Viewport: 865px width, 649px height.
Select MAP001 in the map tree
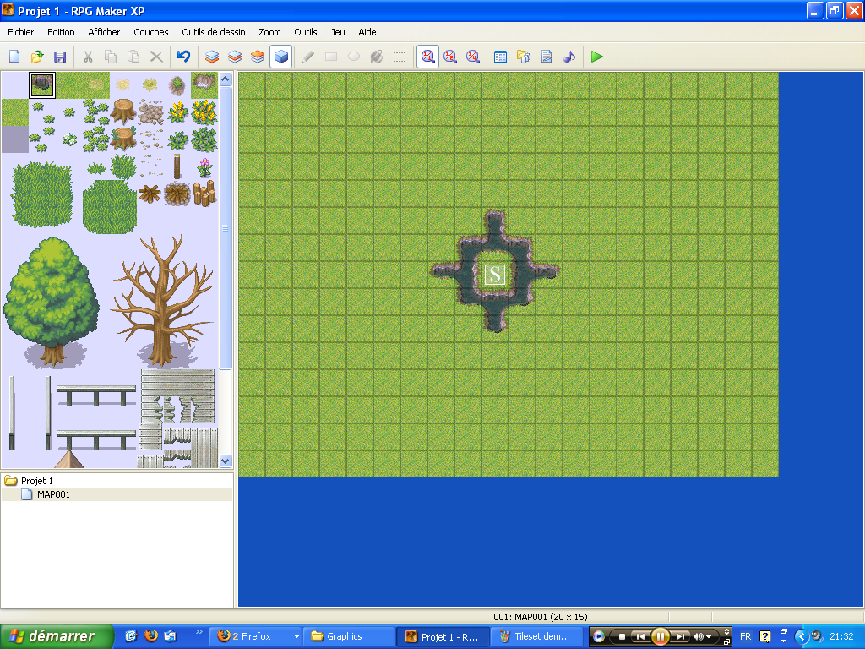(53, 494)
